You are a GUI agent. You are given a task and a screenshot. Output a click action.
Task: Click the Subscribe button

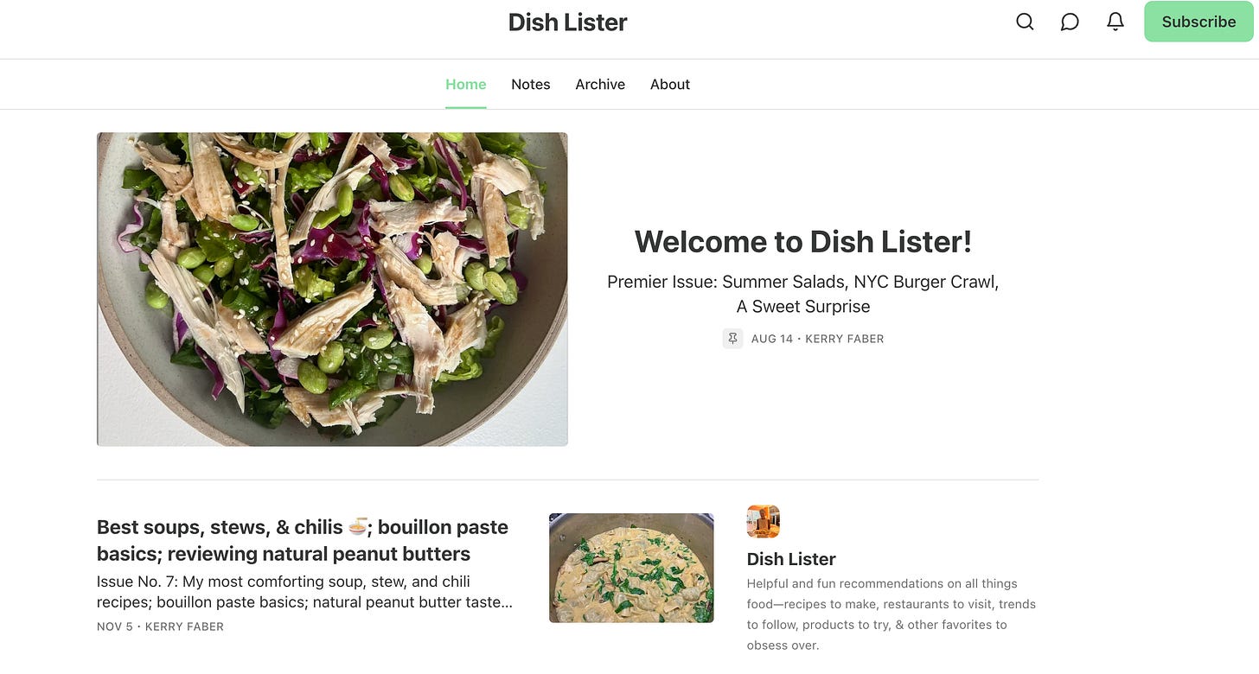1198,22
